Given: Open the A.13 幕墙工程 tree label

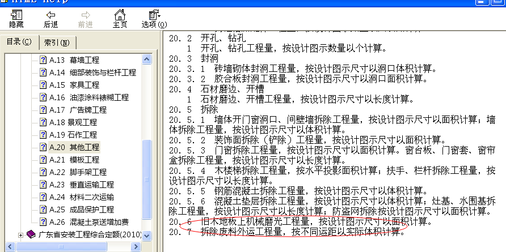Looking at the screenshot, I should (x=74, y=60).
